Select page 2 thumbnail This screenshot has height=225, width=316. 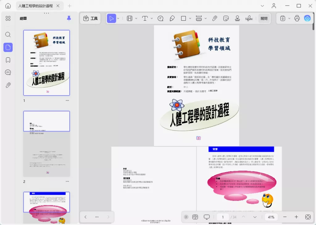pyautogui.click(x=47, y=144)
